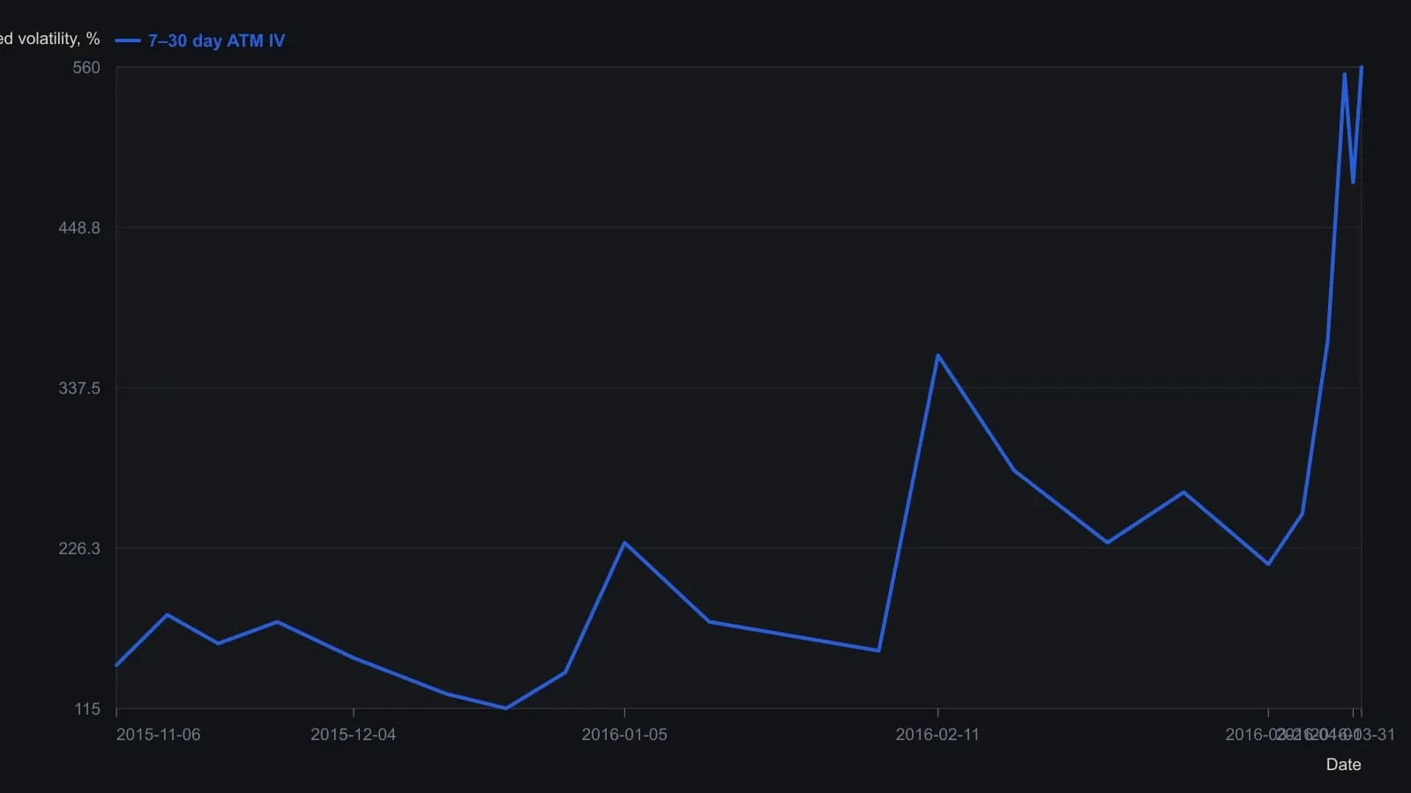Click the 2015-12-04 date label
This screenshot has height=793, width=1411.
tap(353, 735)
